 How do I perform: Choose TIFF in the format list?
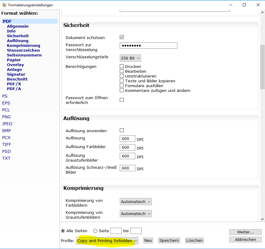[7, 144]
